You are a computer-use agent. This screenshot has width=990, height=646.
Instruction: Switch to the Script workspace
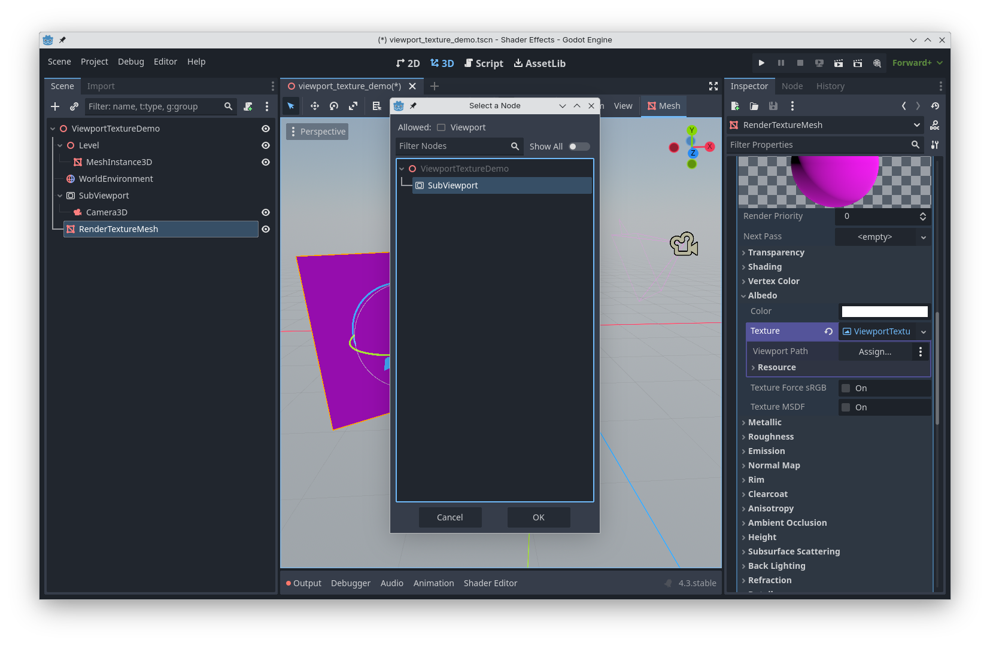pyautogui.click(x=484, y=63)
